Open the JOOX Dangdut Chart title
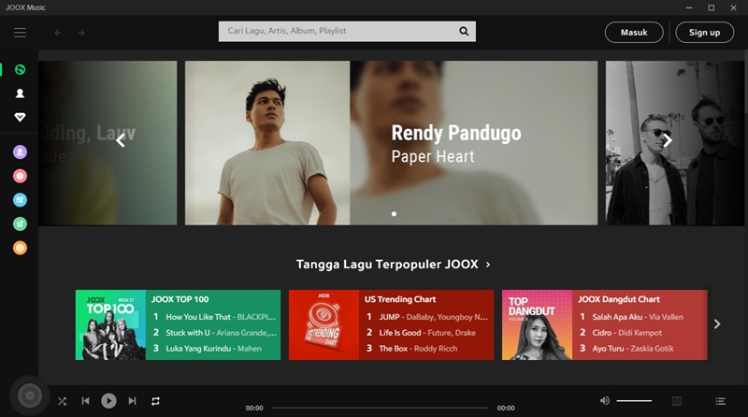This screenshot has width=748, height=417. click(x=619, y=299)
